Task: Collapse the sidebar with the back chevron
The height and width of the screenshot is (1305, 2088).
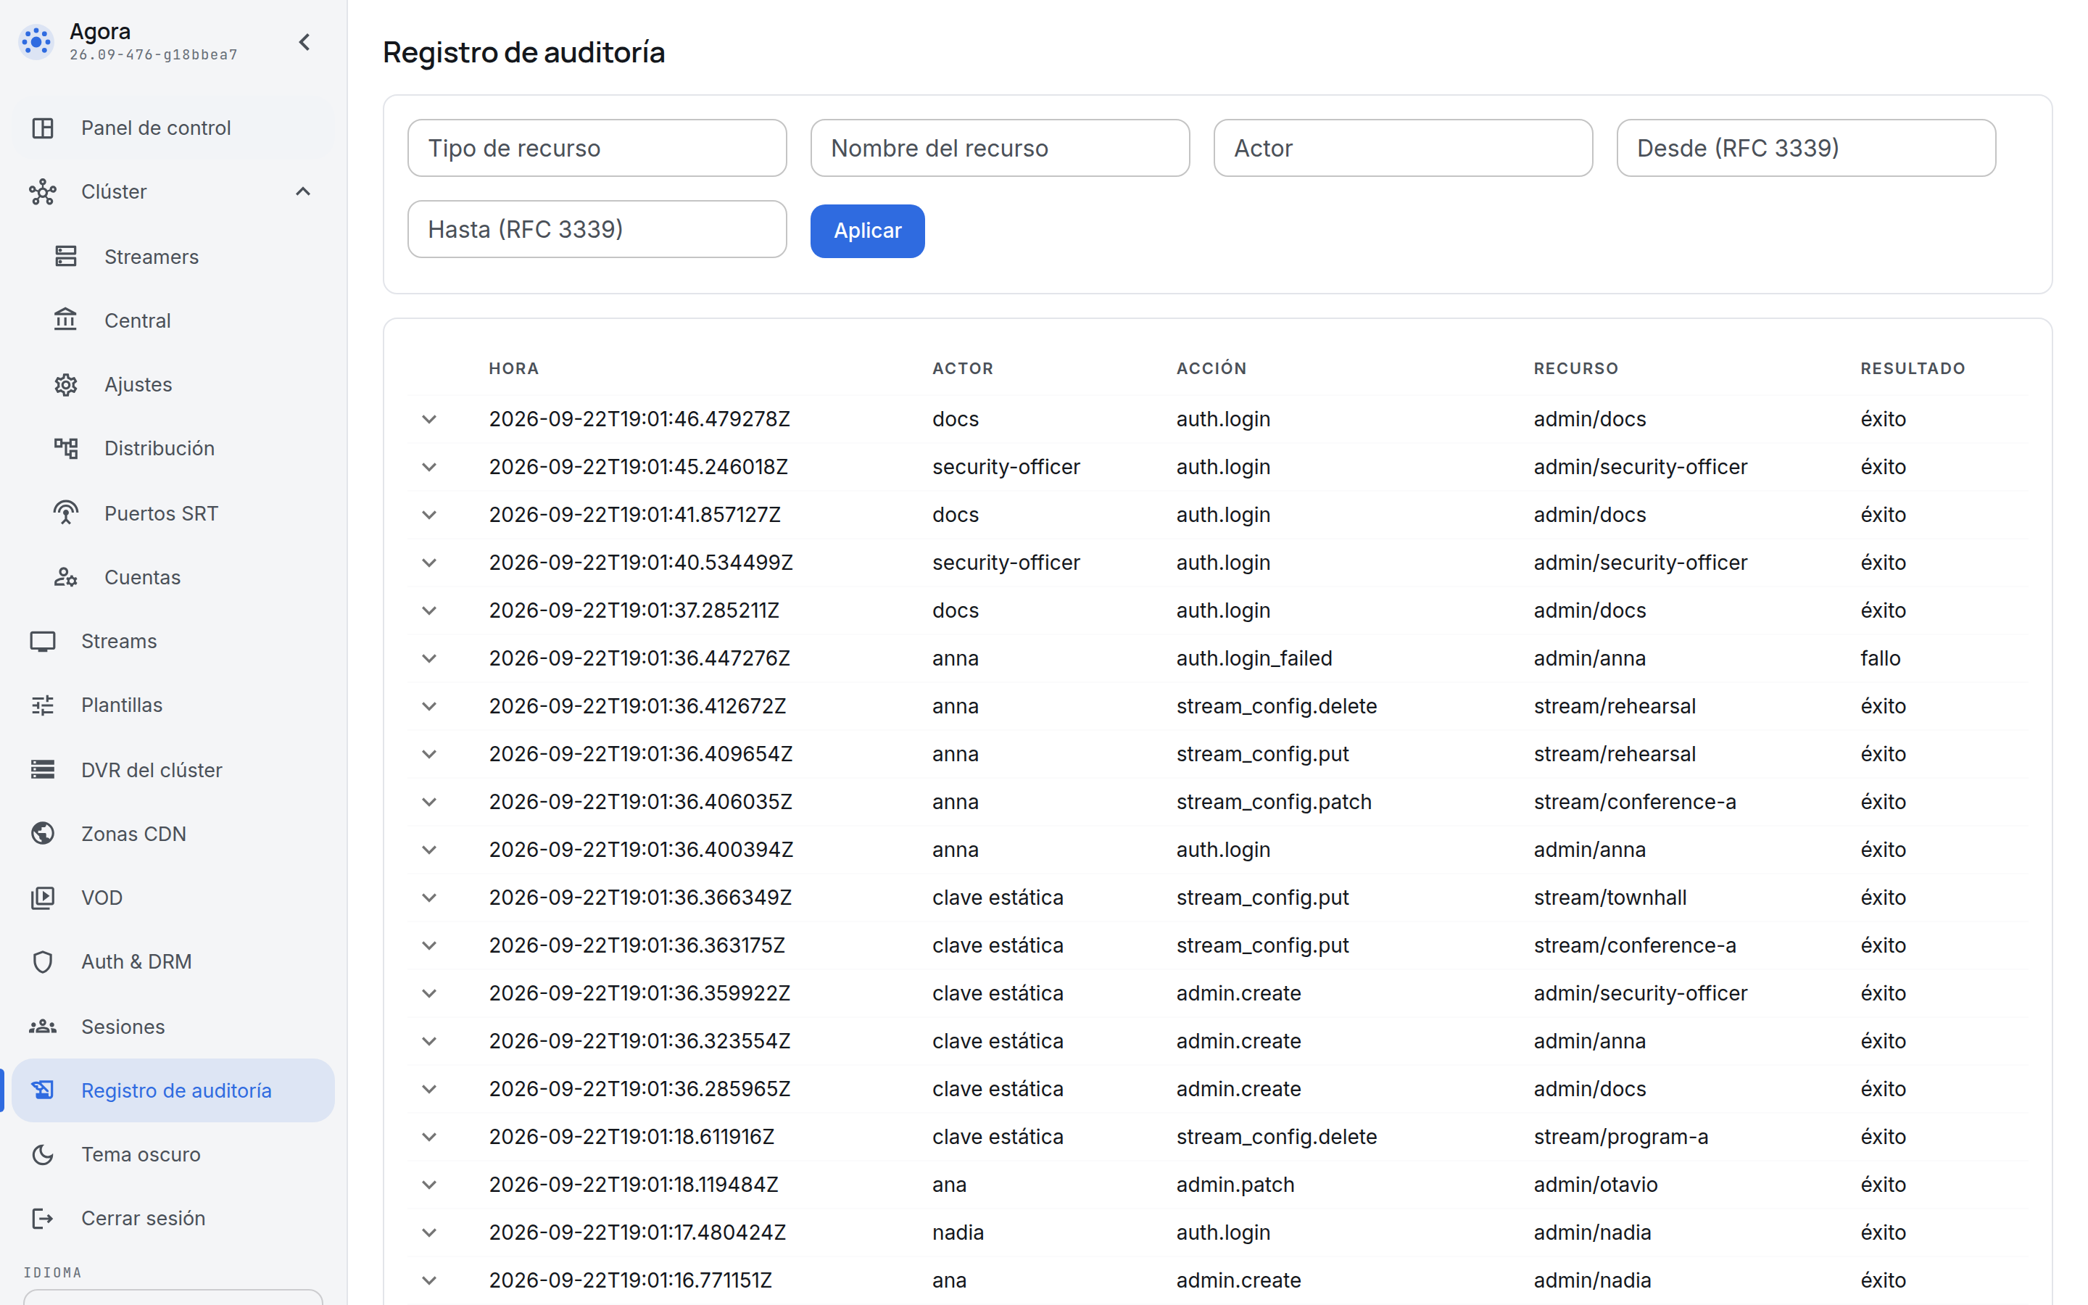Action: pos(304,41)
